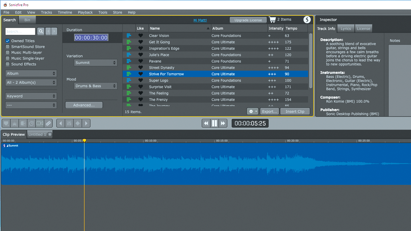Click the Advanced... button

(84, 105)
